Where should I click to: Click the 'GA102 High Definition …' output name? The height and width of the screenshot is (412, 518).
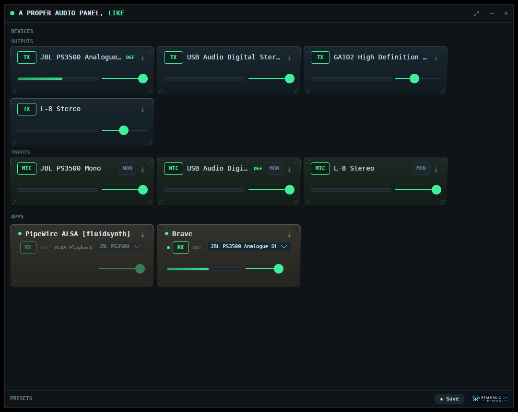pyautogui.click(x=380, y=57)
